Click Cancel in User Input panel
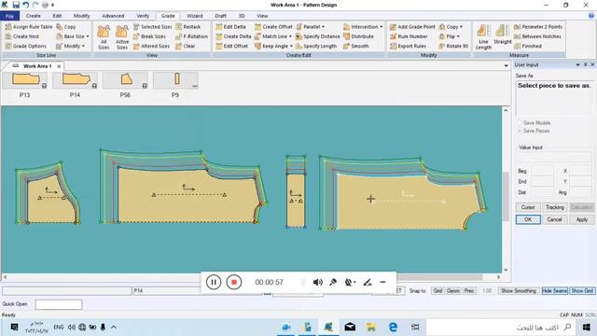Screen dimensions: 597x336 coord(554,220)
